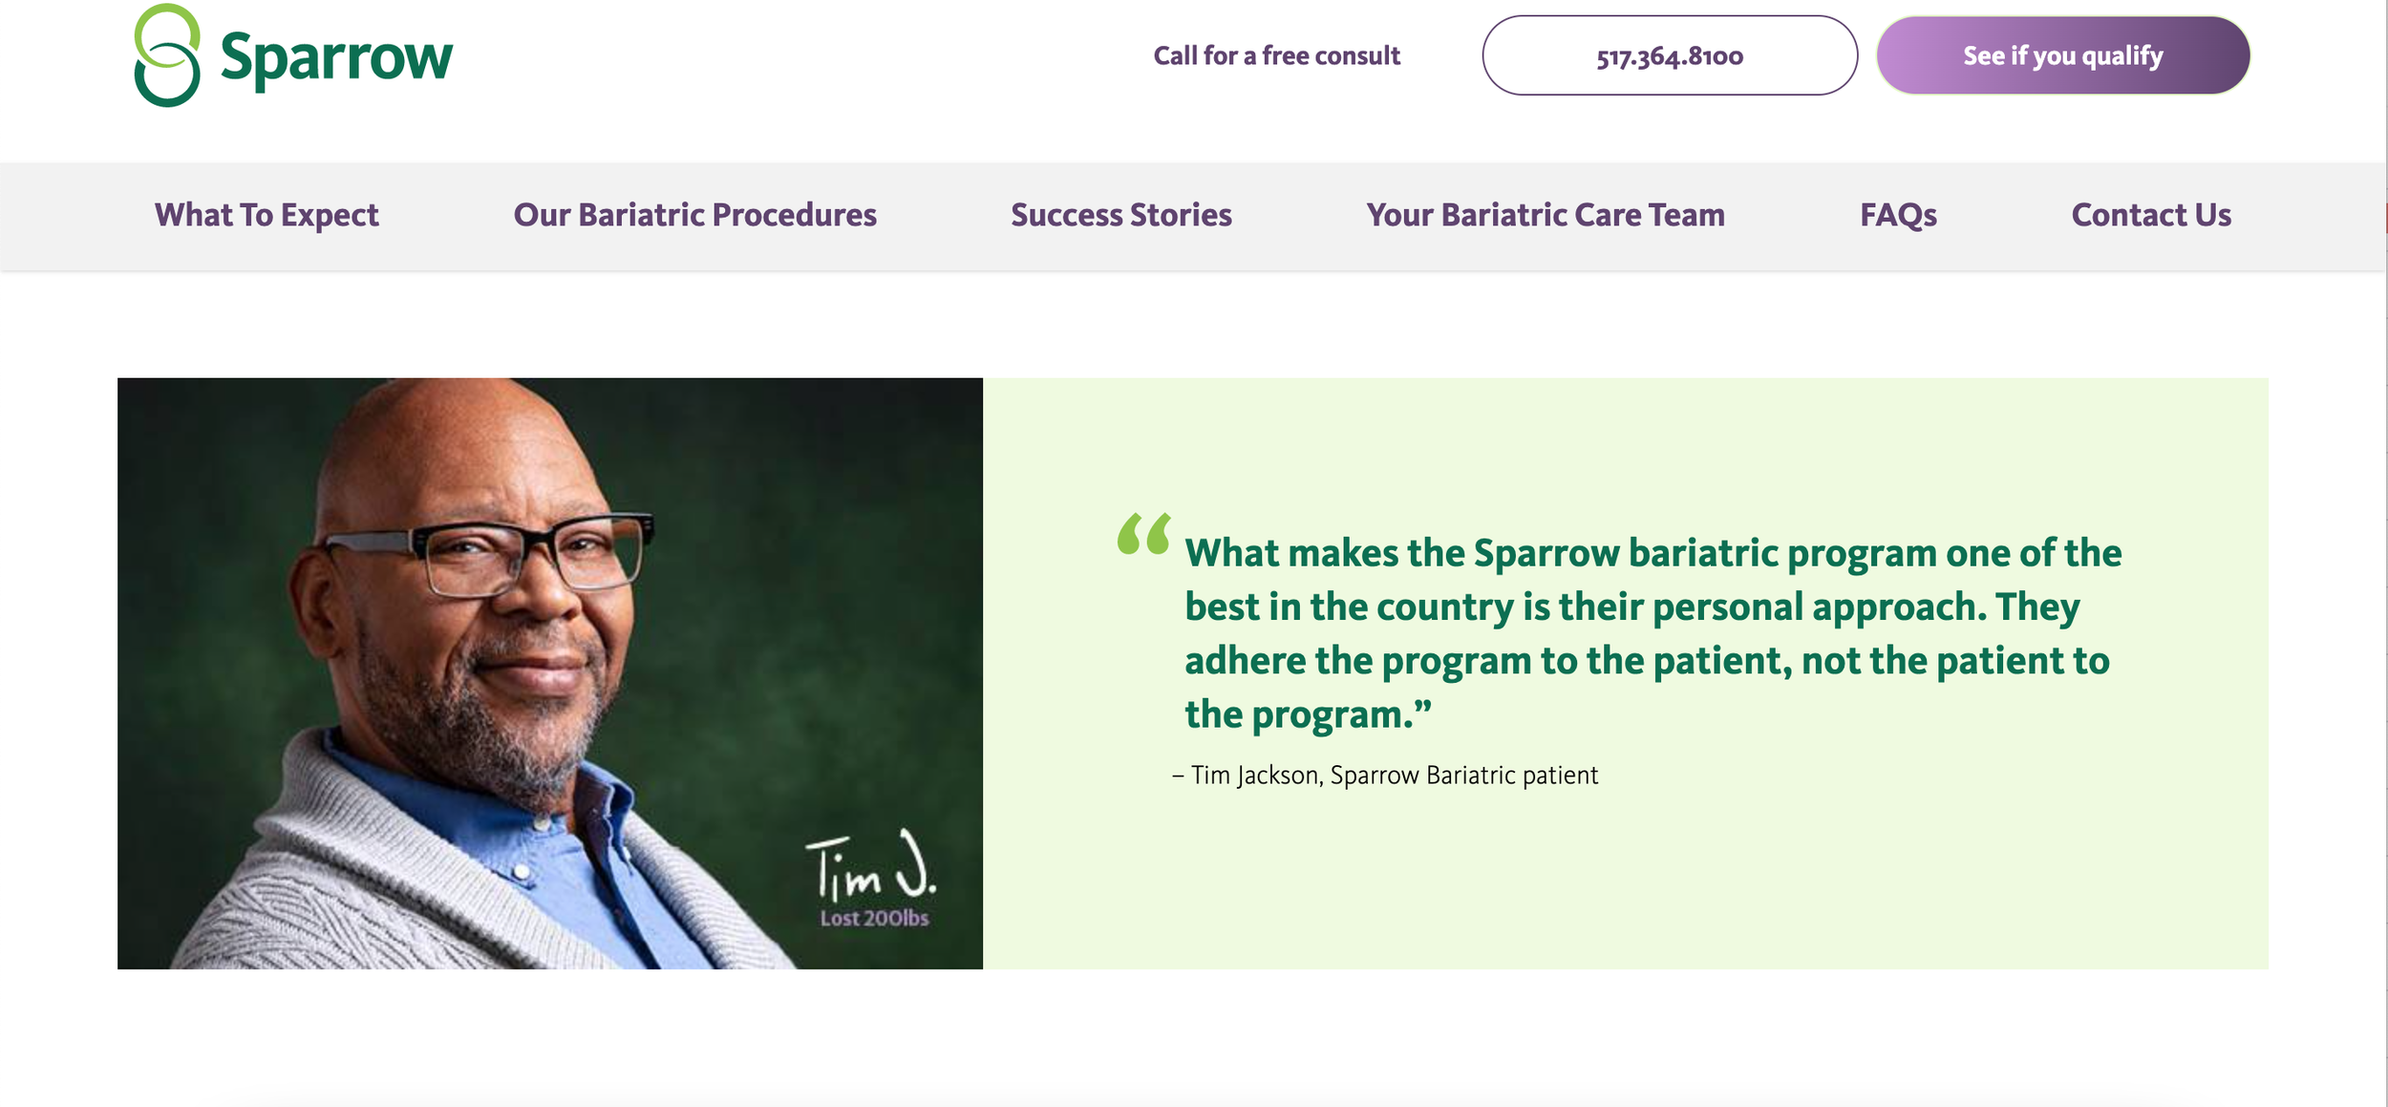The image size is (2388, 1107).
Task: Open Our Bariatric Procedures page
Action: click(694, 216)
